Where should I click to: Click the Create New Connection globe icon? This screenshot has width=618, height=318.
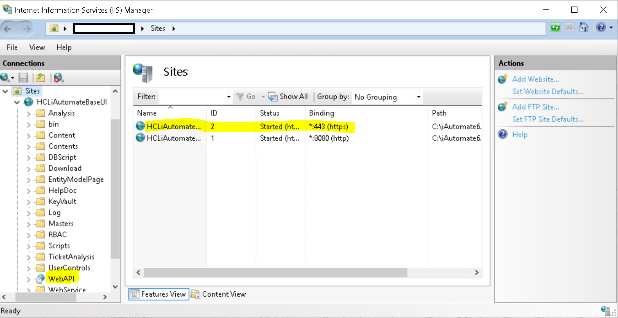(5, 77)
